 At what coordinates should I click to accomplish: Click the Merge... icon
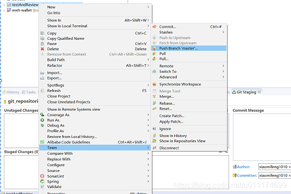pyautogui.click(x=154, y=96)
